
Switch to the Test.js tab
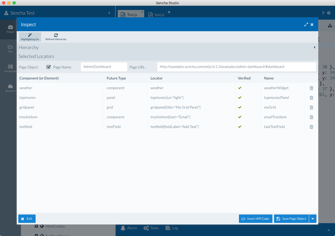tap(130, 15)
